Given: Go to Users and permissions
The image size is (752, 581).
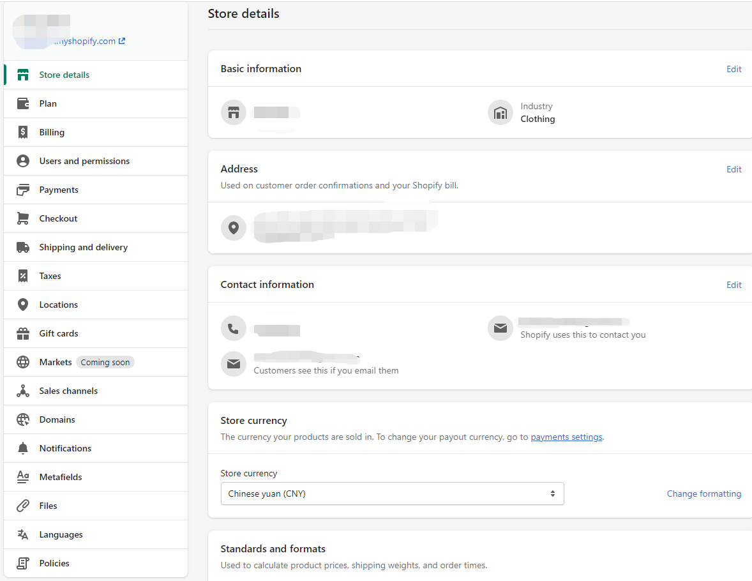Looking at the screenshot, I should [84, 161].
